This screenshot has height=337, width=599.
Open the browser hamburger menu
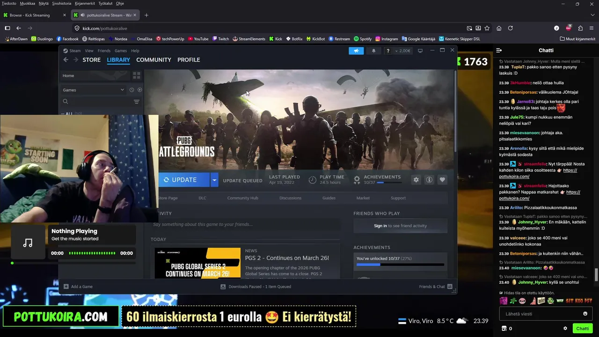[x=592, y=28]
